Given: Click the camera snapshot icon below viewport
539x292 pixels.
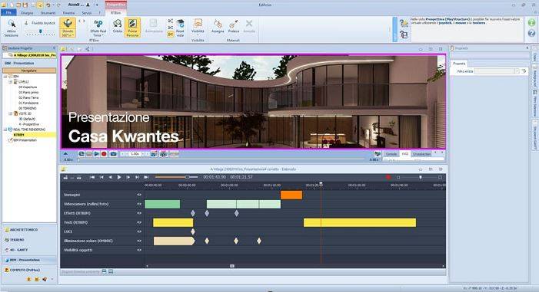Looking at the screenshot, I should tap(113, 154).
